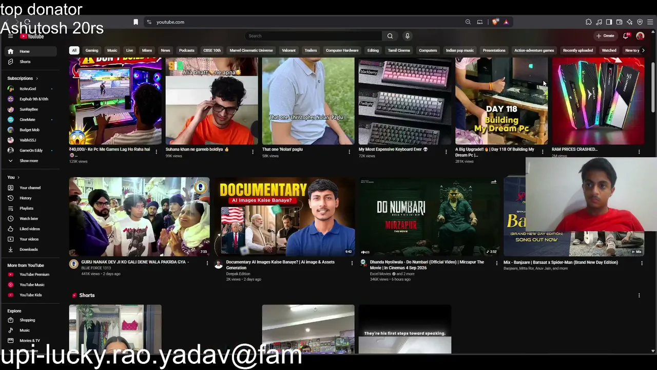Open watch History in the sidebar
Viewport: 657px width, 370px height.
31,198
